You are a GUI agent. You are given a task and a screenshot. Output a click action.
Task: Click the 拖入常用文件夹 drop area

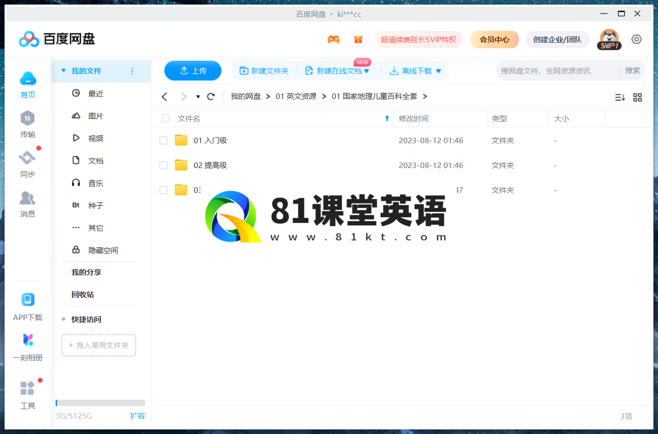[99, 345]
